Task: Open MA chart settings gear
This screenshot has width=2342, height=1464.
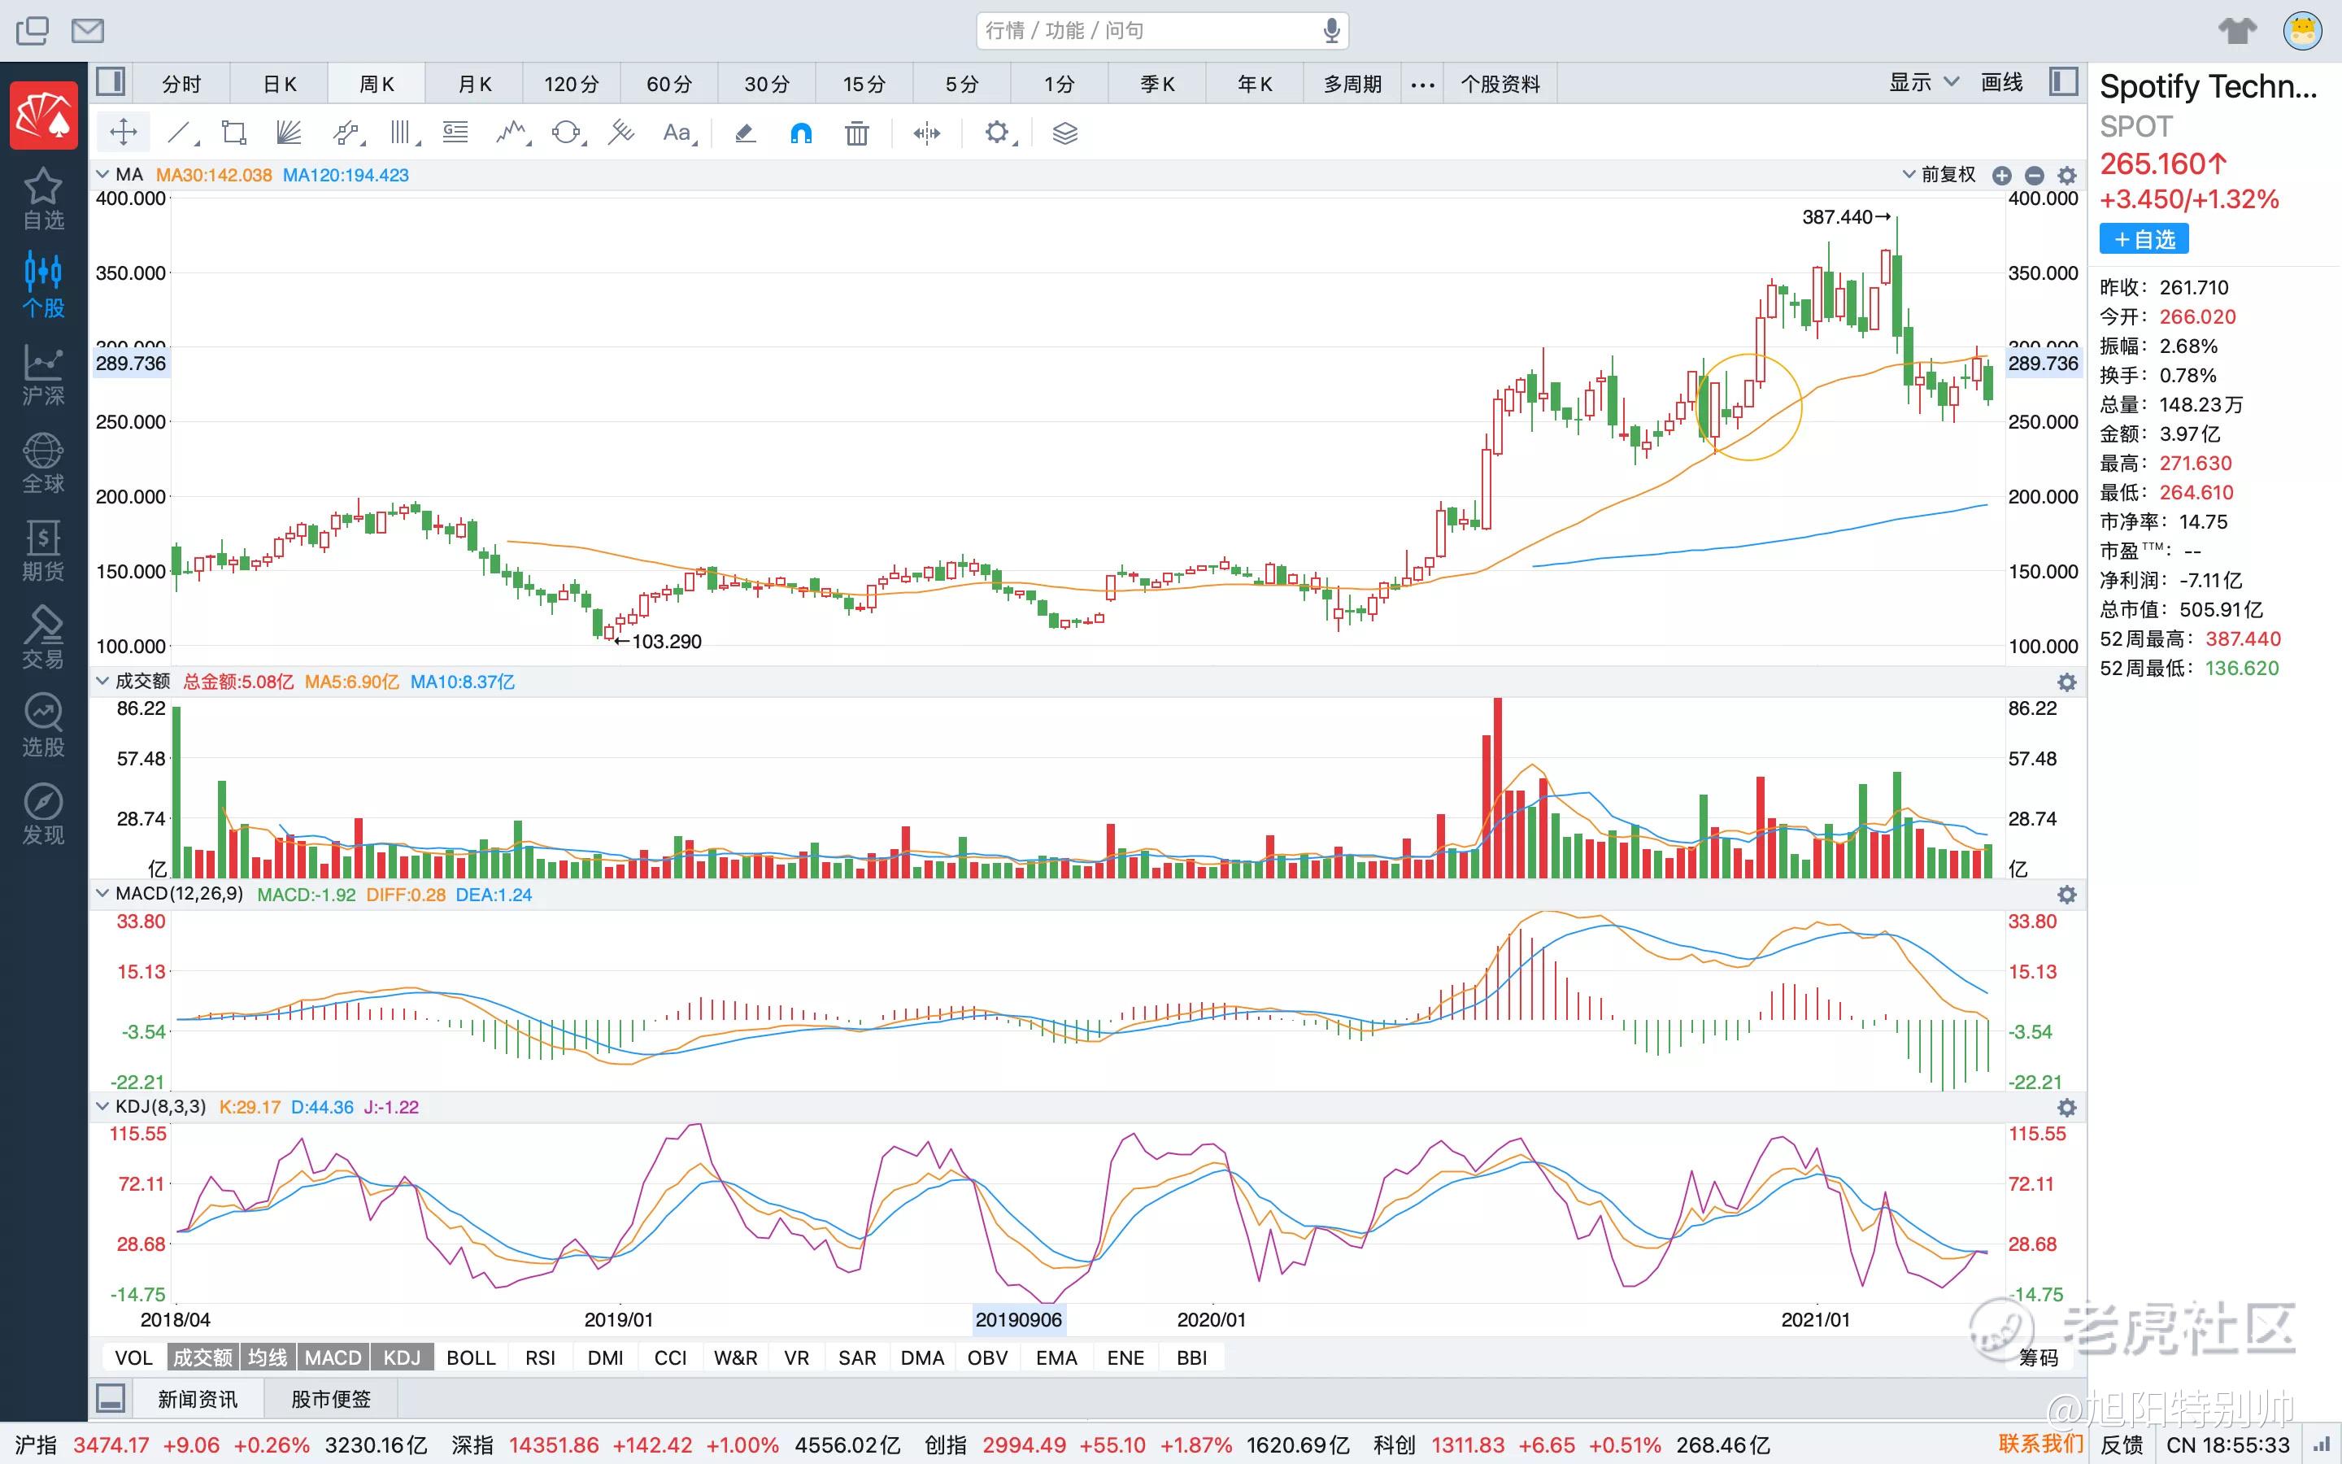Action: coord(2067,175)
